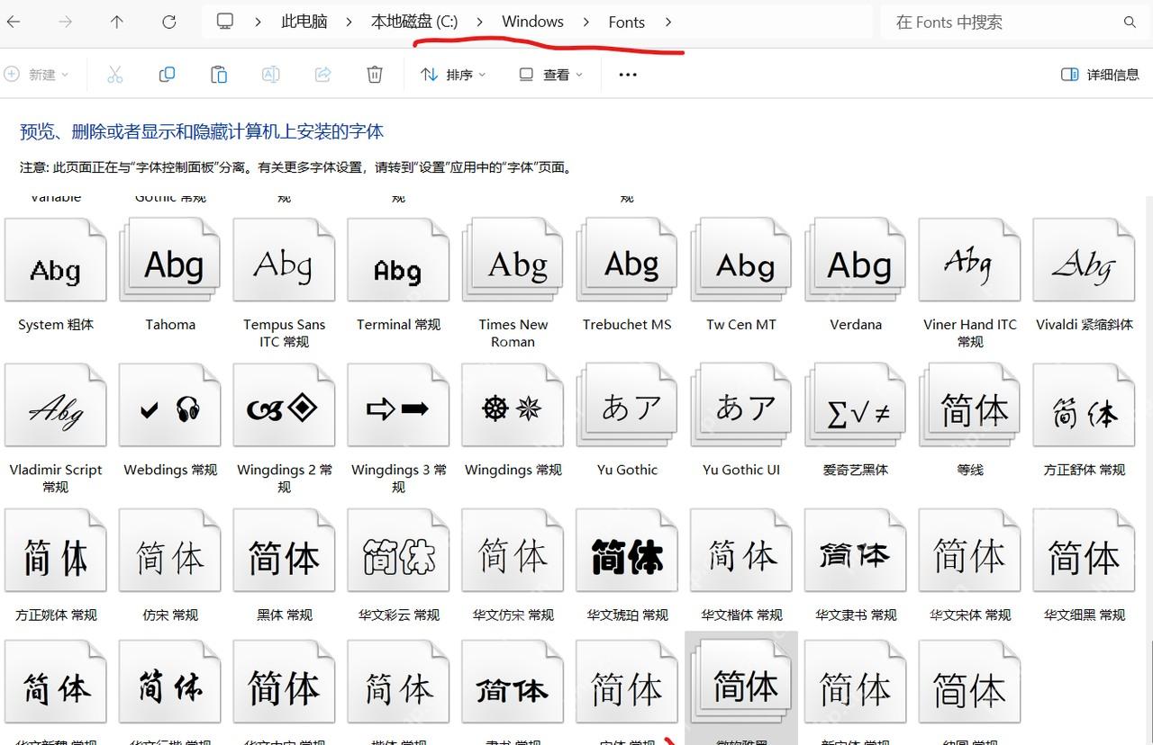
Task: Expand chevron after 此电脑 in address bar
Action: coord(350,22)
